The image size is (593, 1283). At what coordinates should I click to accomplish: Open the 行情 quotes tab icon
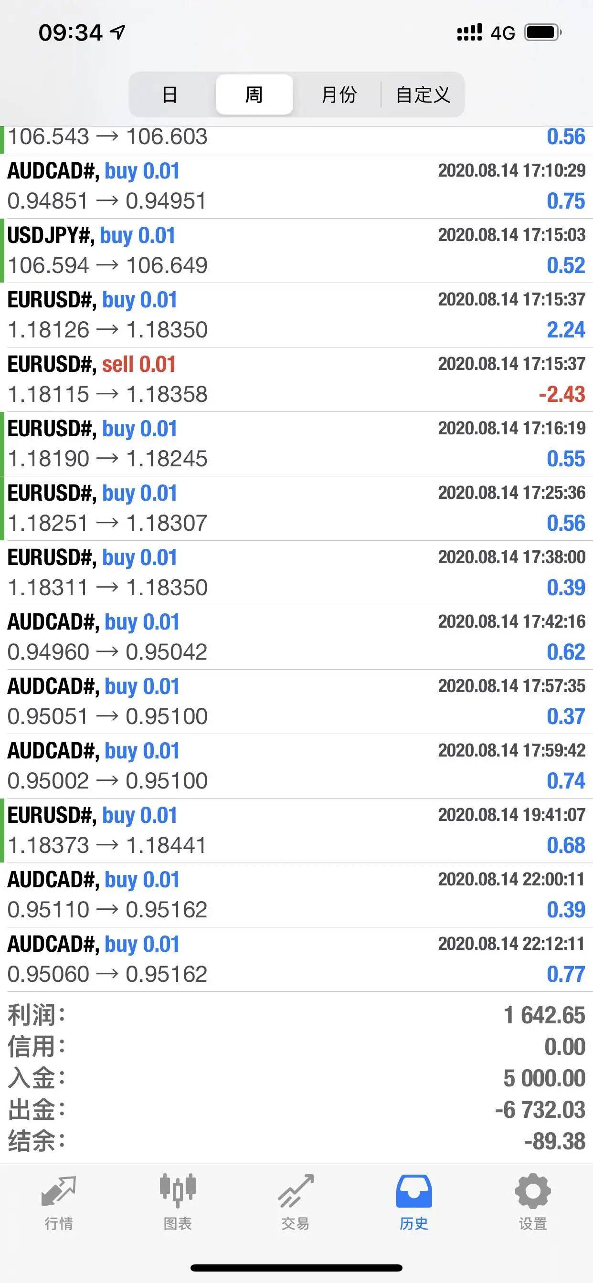59,1191
